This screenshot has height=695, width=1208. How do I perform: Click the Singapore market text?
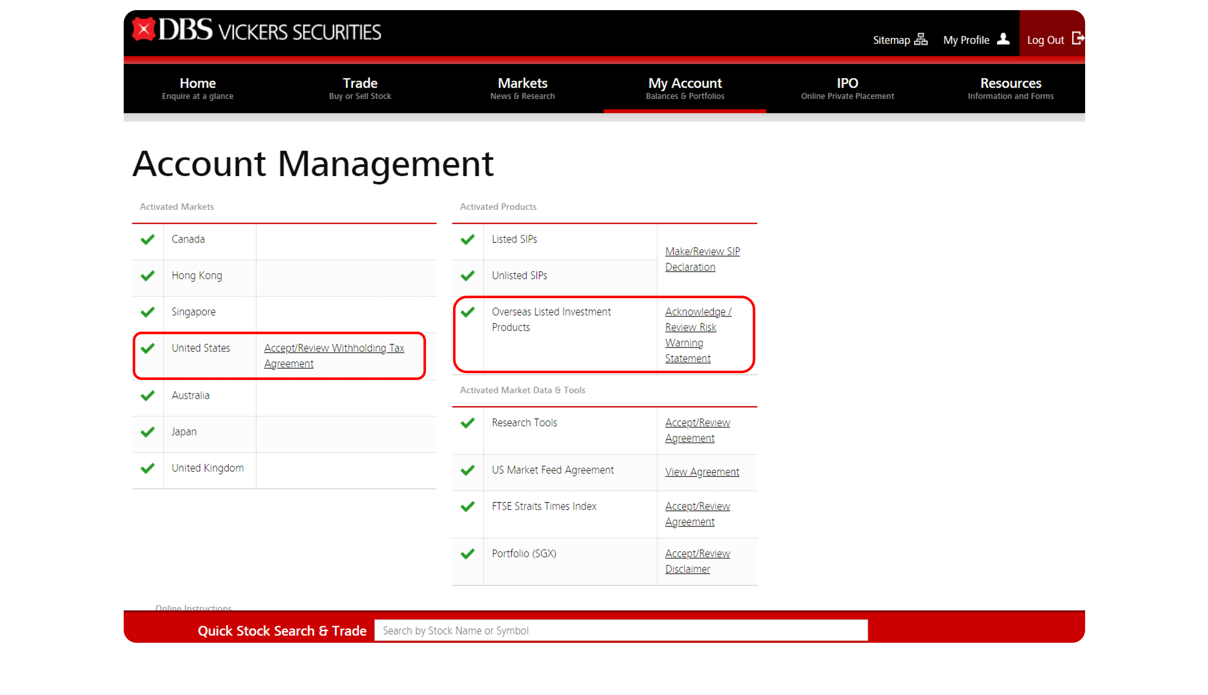pyautogui.click(x=193, y=312)
